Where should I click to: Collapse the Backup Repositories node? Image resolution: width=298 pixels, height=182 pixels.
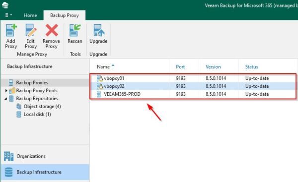[x=6, y=99]
